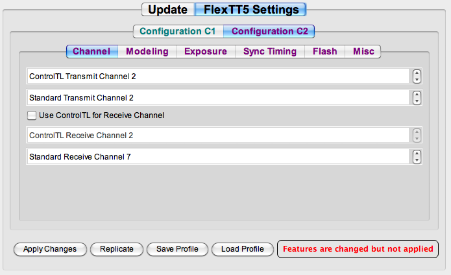Go to Sync Timing tab
Image resolution: width=451 pixels, height=275 pixels.
[x=270, y=51]
